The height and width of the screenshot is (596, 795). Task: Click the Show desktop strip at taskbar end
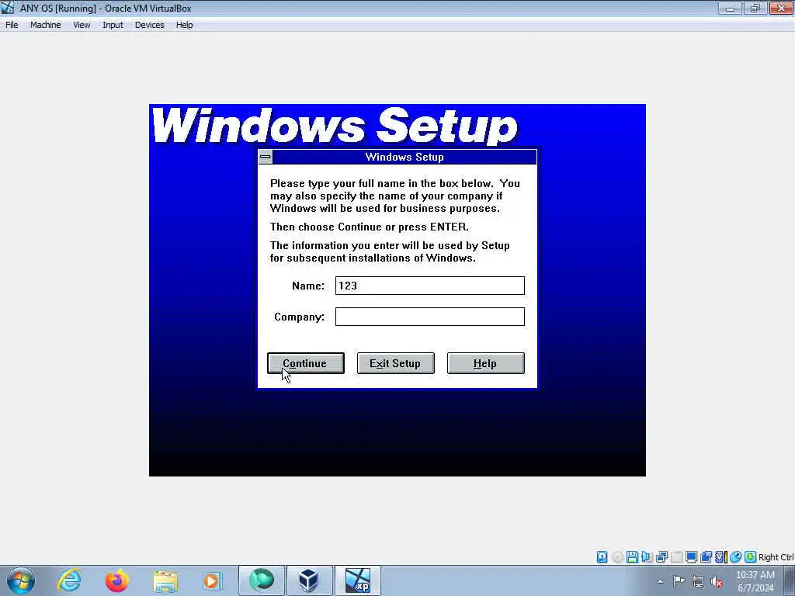point(790,580)
